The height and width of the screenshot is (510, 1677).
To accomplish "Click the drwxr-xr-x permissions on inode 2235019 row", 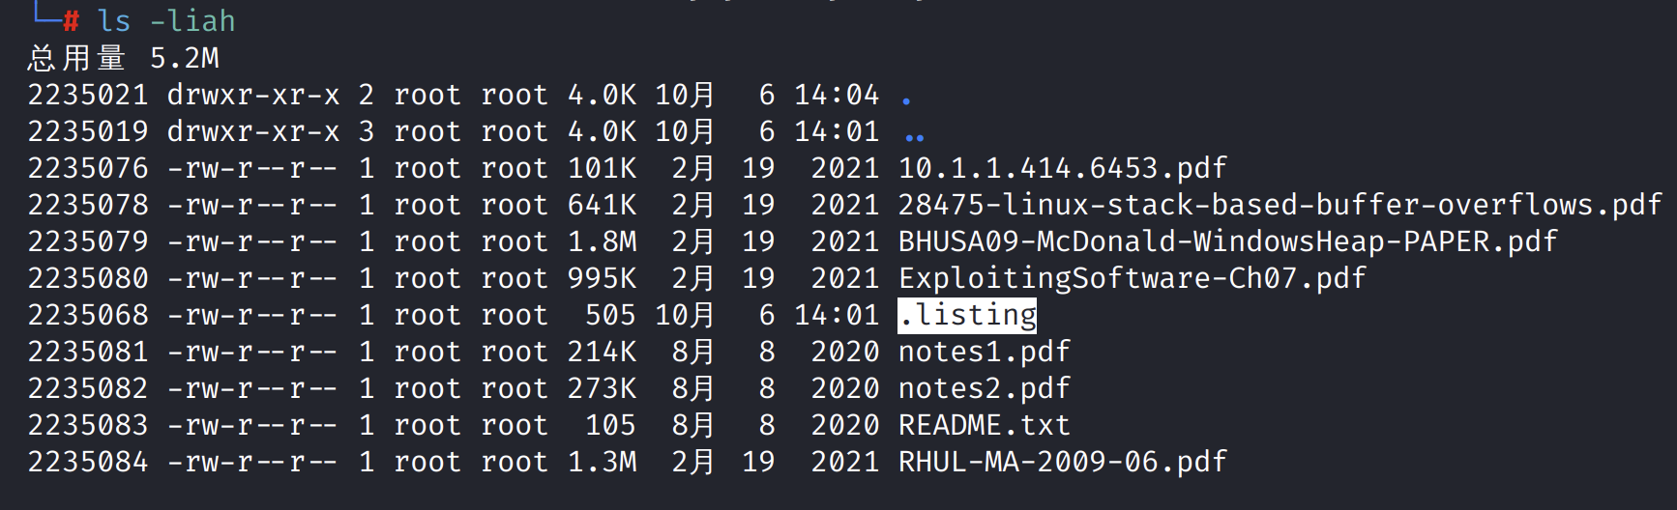I will click(x=253, y=131).
